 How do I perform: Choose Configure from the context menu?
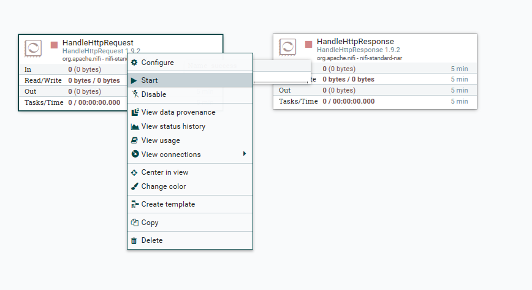[x=190, y=63]
